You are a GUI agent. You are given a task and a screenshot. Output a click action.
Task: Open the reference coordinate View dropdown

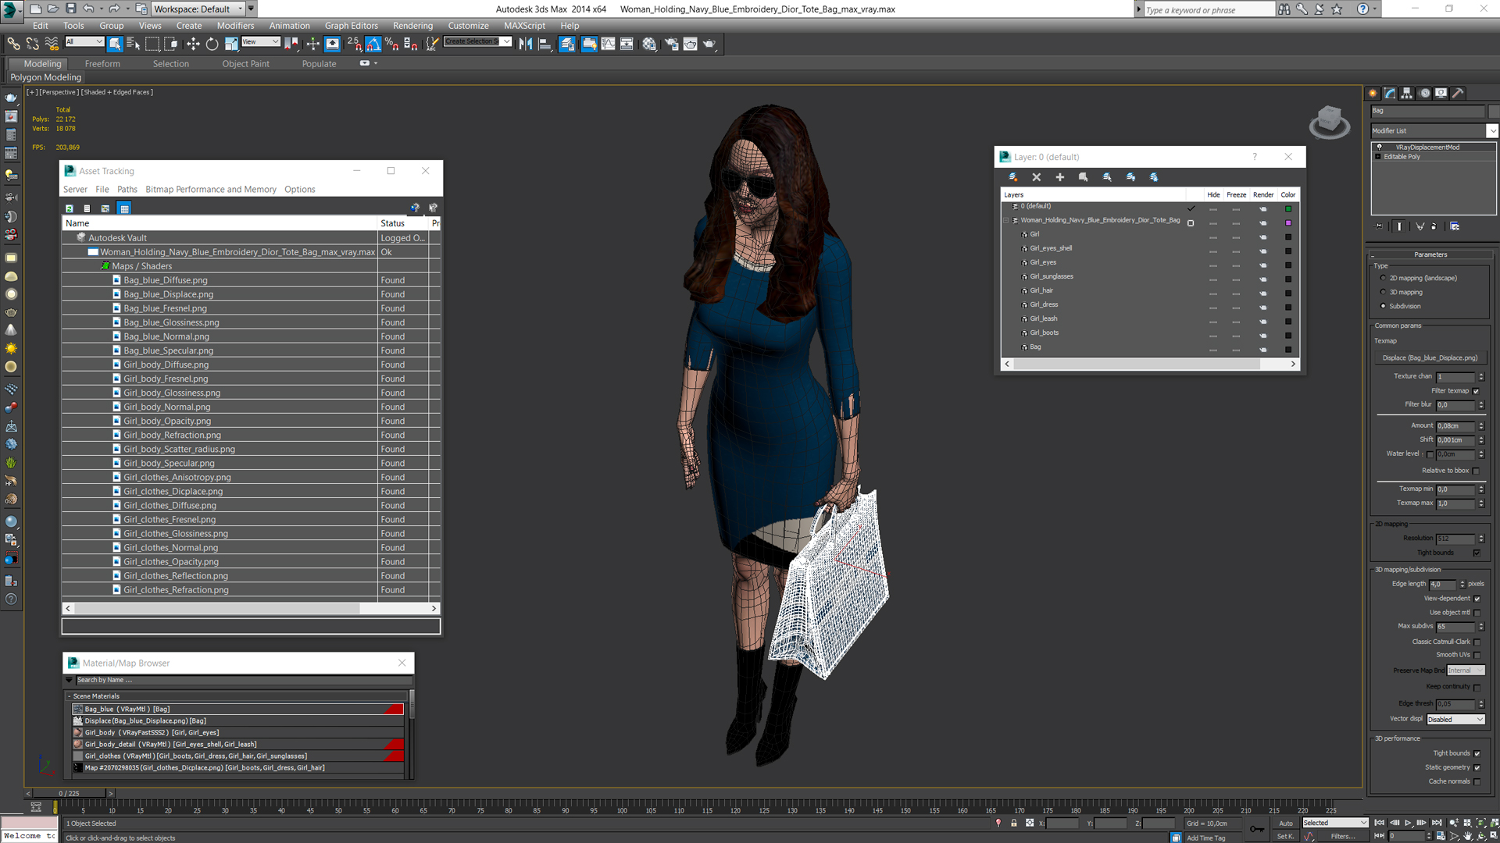(x=261, y=42)
